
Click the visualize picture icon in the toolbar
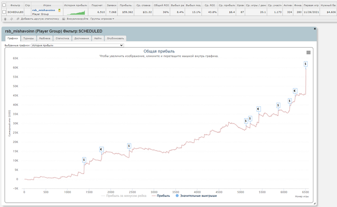tap(64, 19)
